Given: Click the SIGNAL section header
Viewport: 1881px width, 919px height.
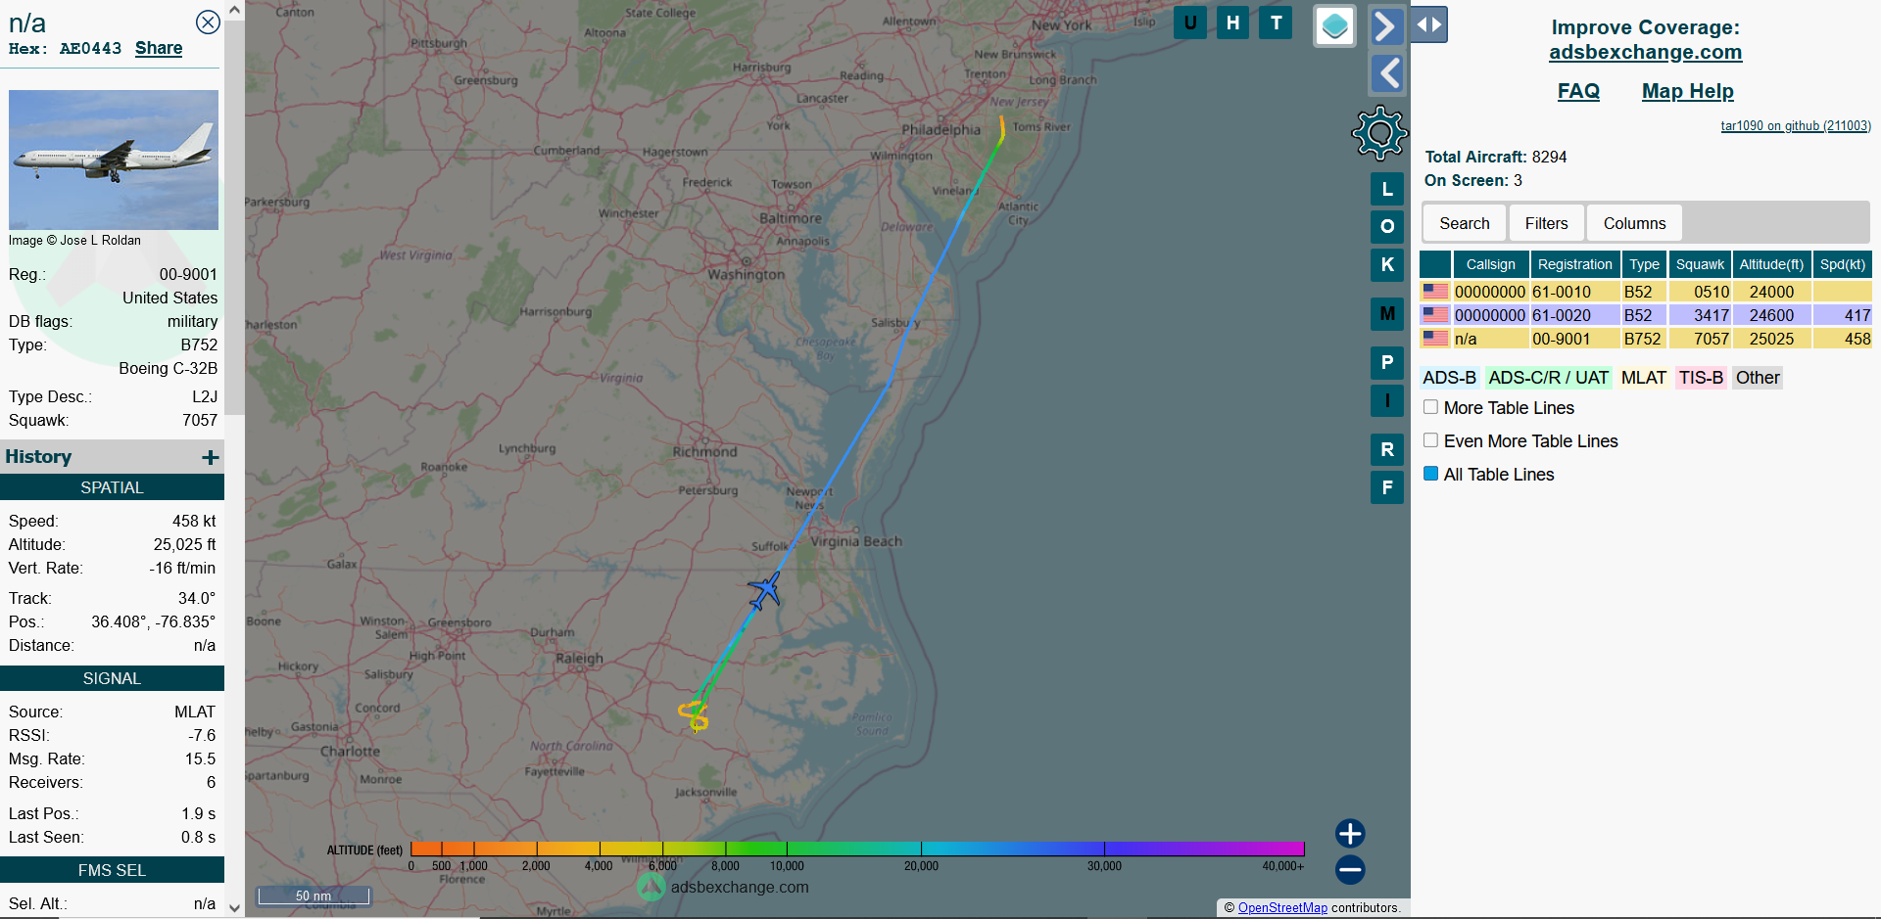Looking at the screenshot, I should (112, 678).
